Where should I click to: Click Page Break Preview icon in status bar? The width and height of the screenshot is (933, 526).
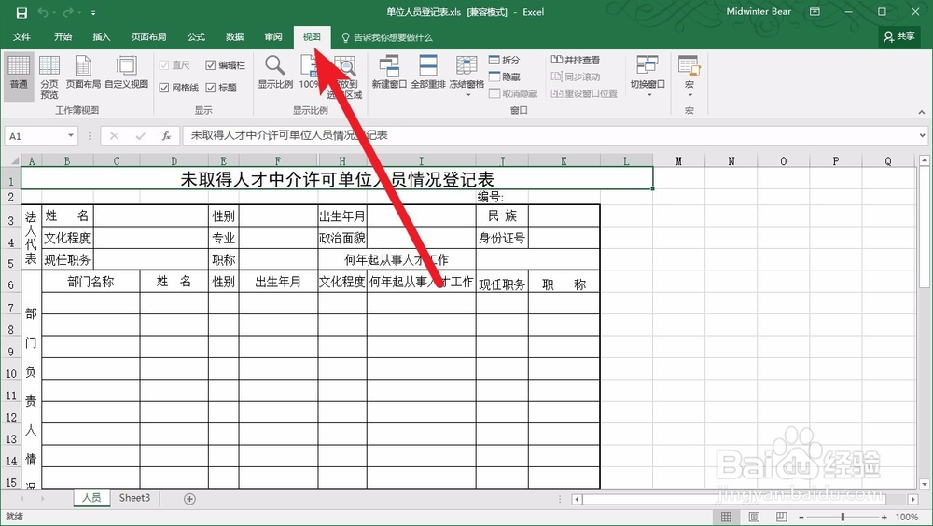[781, 517]
